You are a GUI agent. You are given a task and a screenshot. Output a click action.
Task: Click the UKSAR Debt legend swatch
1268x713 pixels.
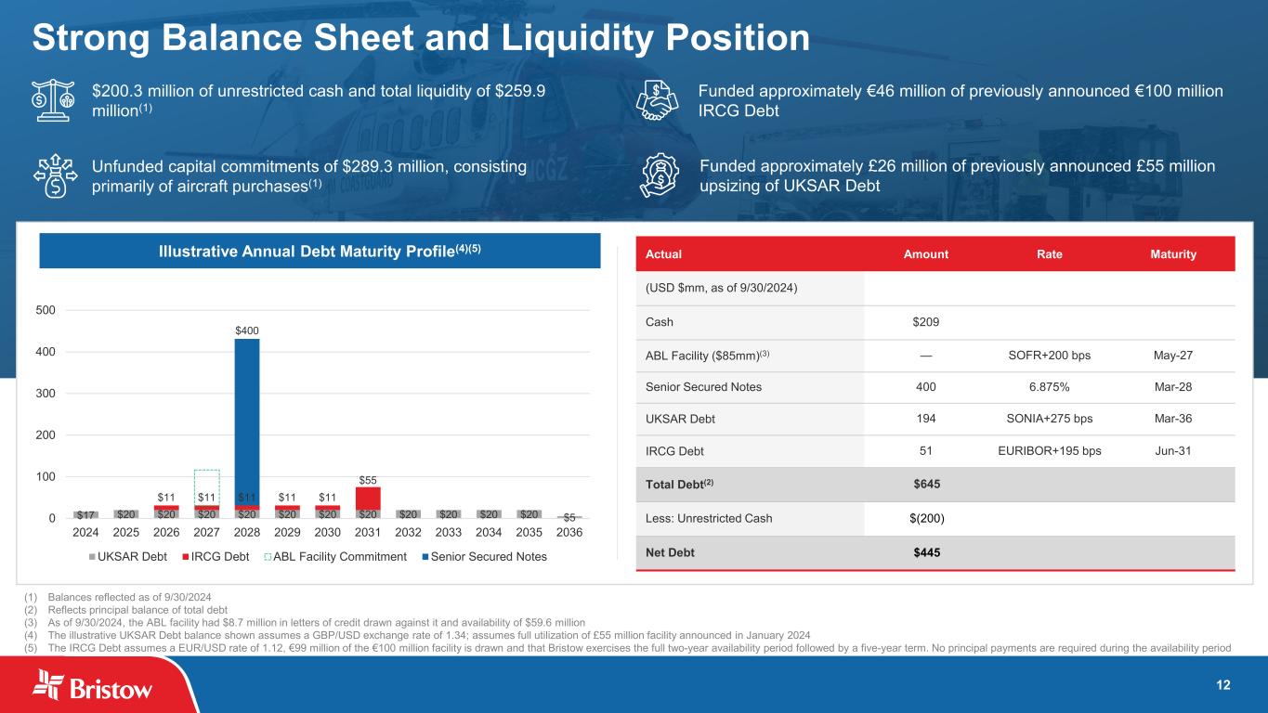point(92,556)
